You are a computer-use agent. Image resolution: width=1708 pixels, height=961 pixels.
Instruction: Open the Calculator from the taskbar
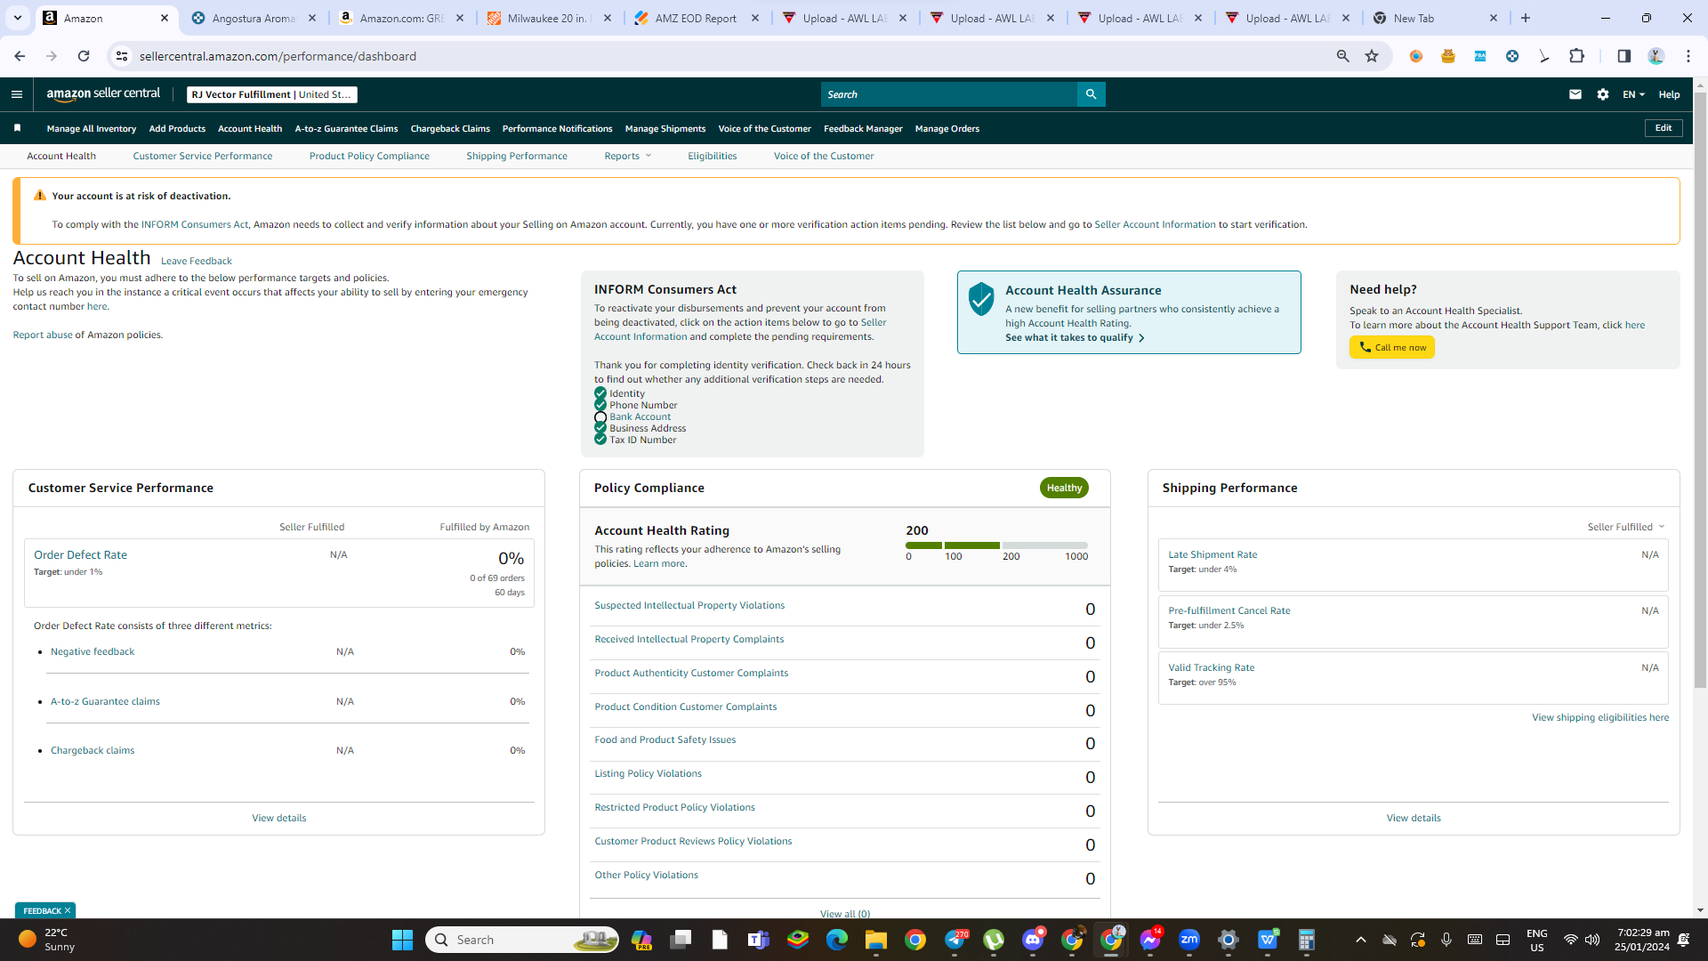(1307, 940)
